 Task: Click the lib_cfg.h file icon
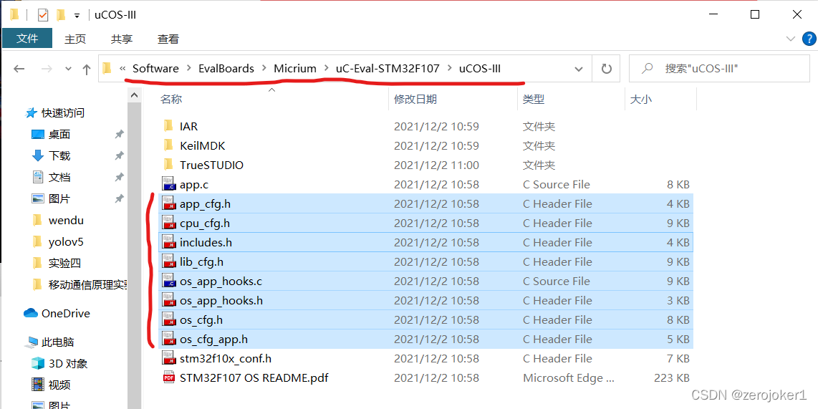click(168, 261)
